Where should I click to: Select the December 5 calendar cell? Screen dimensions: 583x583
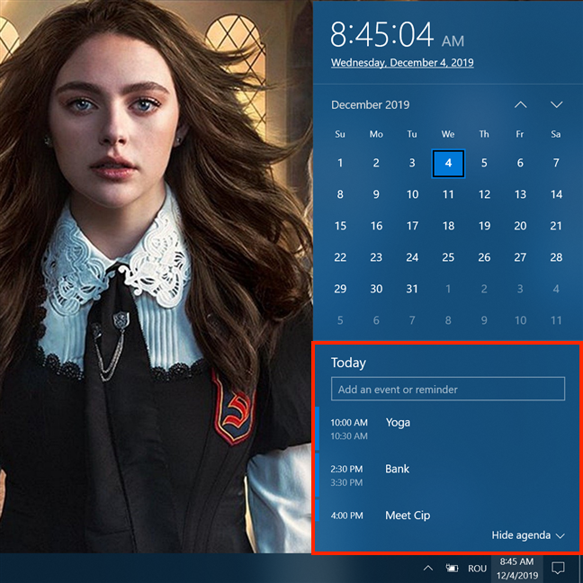484,163
